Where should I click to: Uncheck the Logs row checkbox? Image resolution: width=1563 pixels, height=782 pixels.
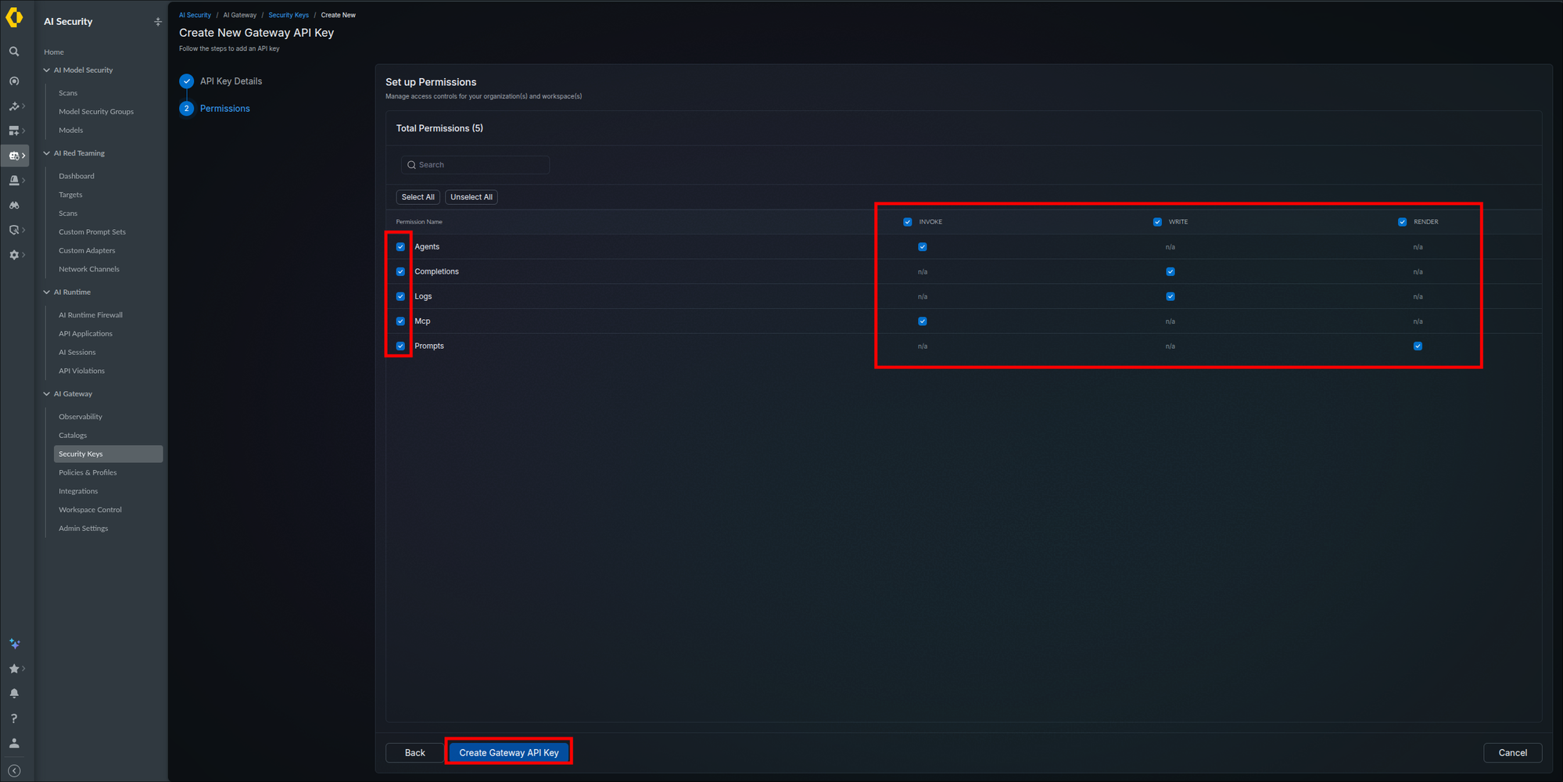point(400,296)
